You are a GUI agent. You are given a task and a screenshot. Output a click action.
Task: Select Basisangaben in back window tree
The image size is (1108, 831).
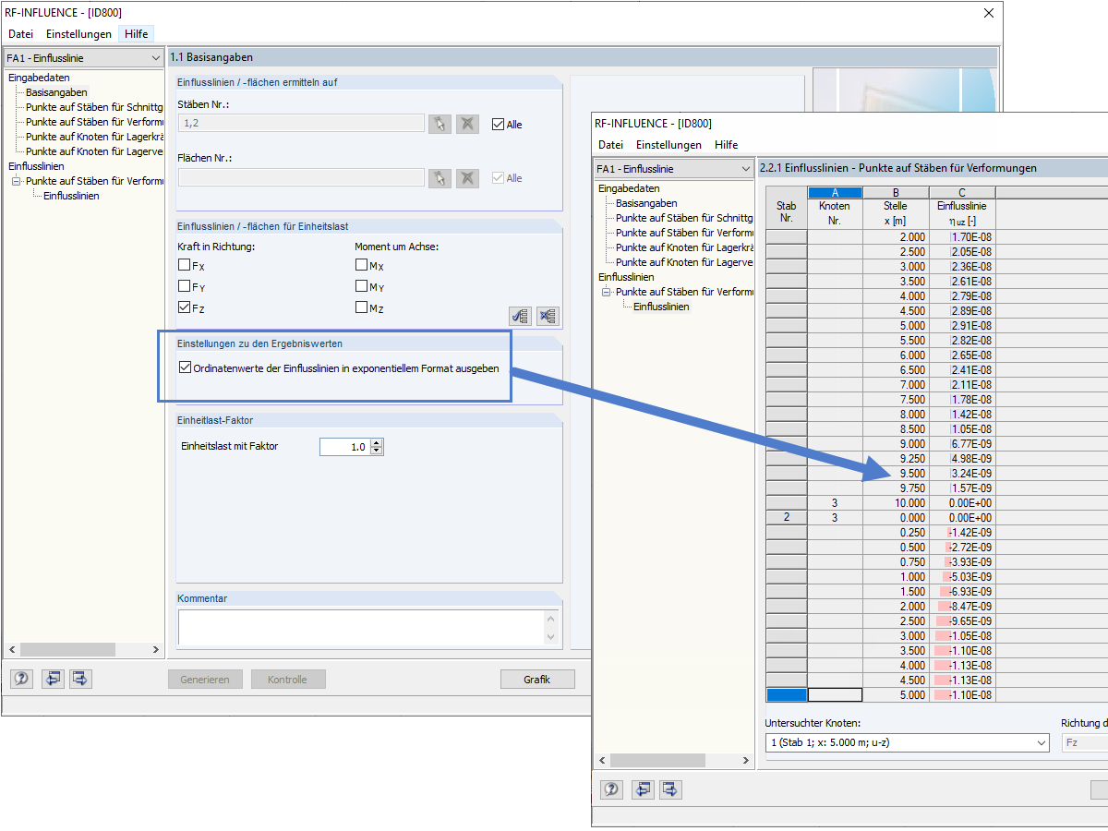[x=56, y=92]
